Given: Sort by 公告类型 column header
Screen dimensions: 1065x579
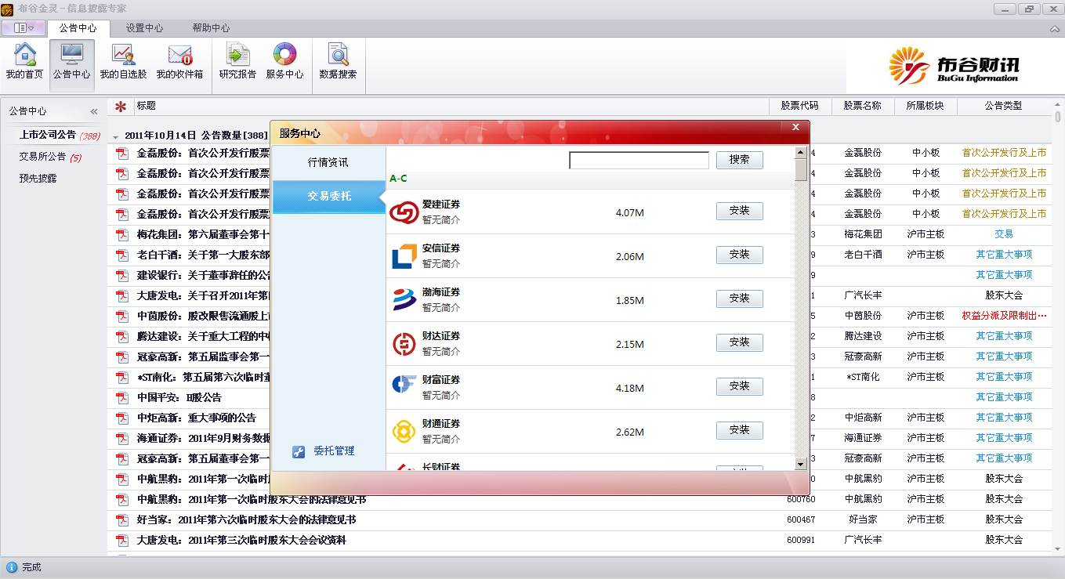Looking at the screenshot, I should tap(1004, 106).
